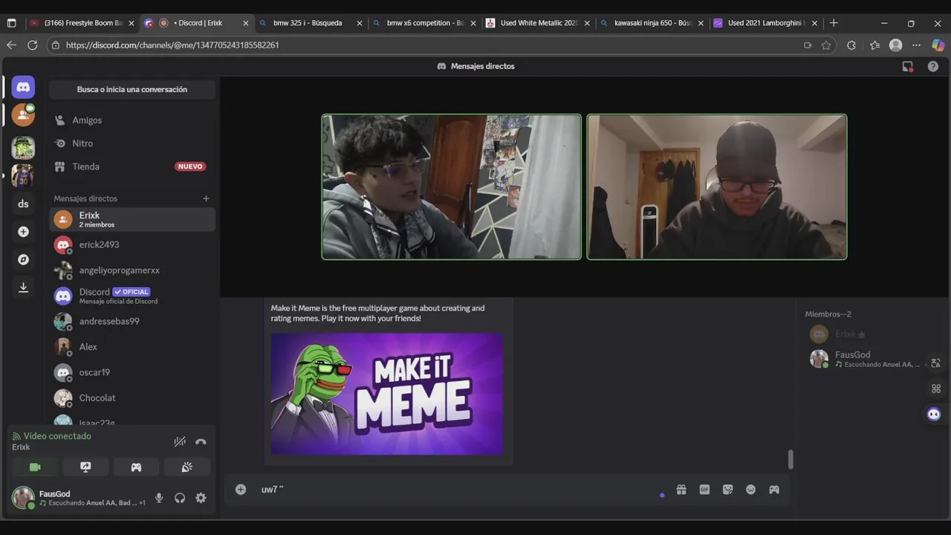Open the Tienda shop
The image size is (951, 535).
coord(132,166)
